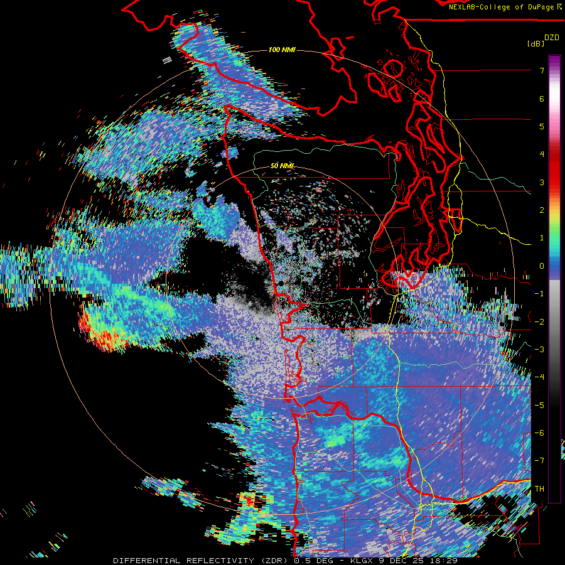Viewport: 565px width, 565px height.
Task: Click the 3 tick label on the scale
Action: click(542, 182)
